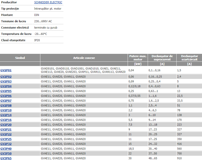
Task: Open product link GV2P06
Action: click(x=6, y=96)
